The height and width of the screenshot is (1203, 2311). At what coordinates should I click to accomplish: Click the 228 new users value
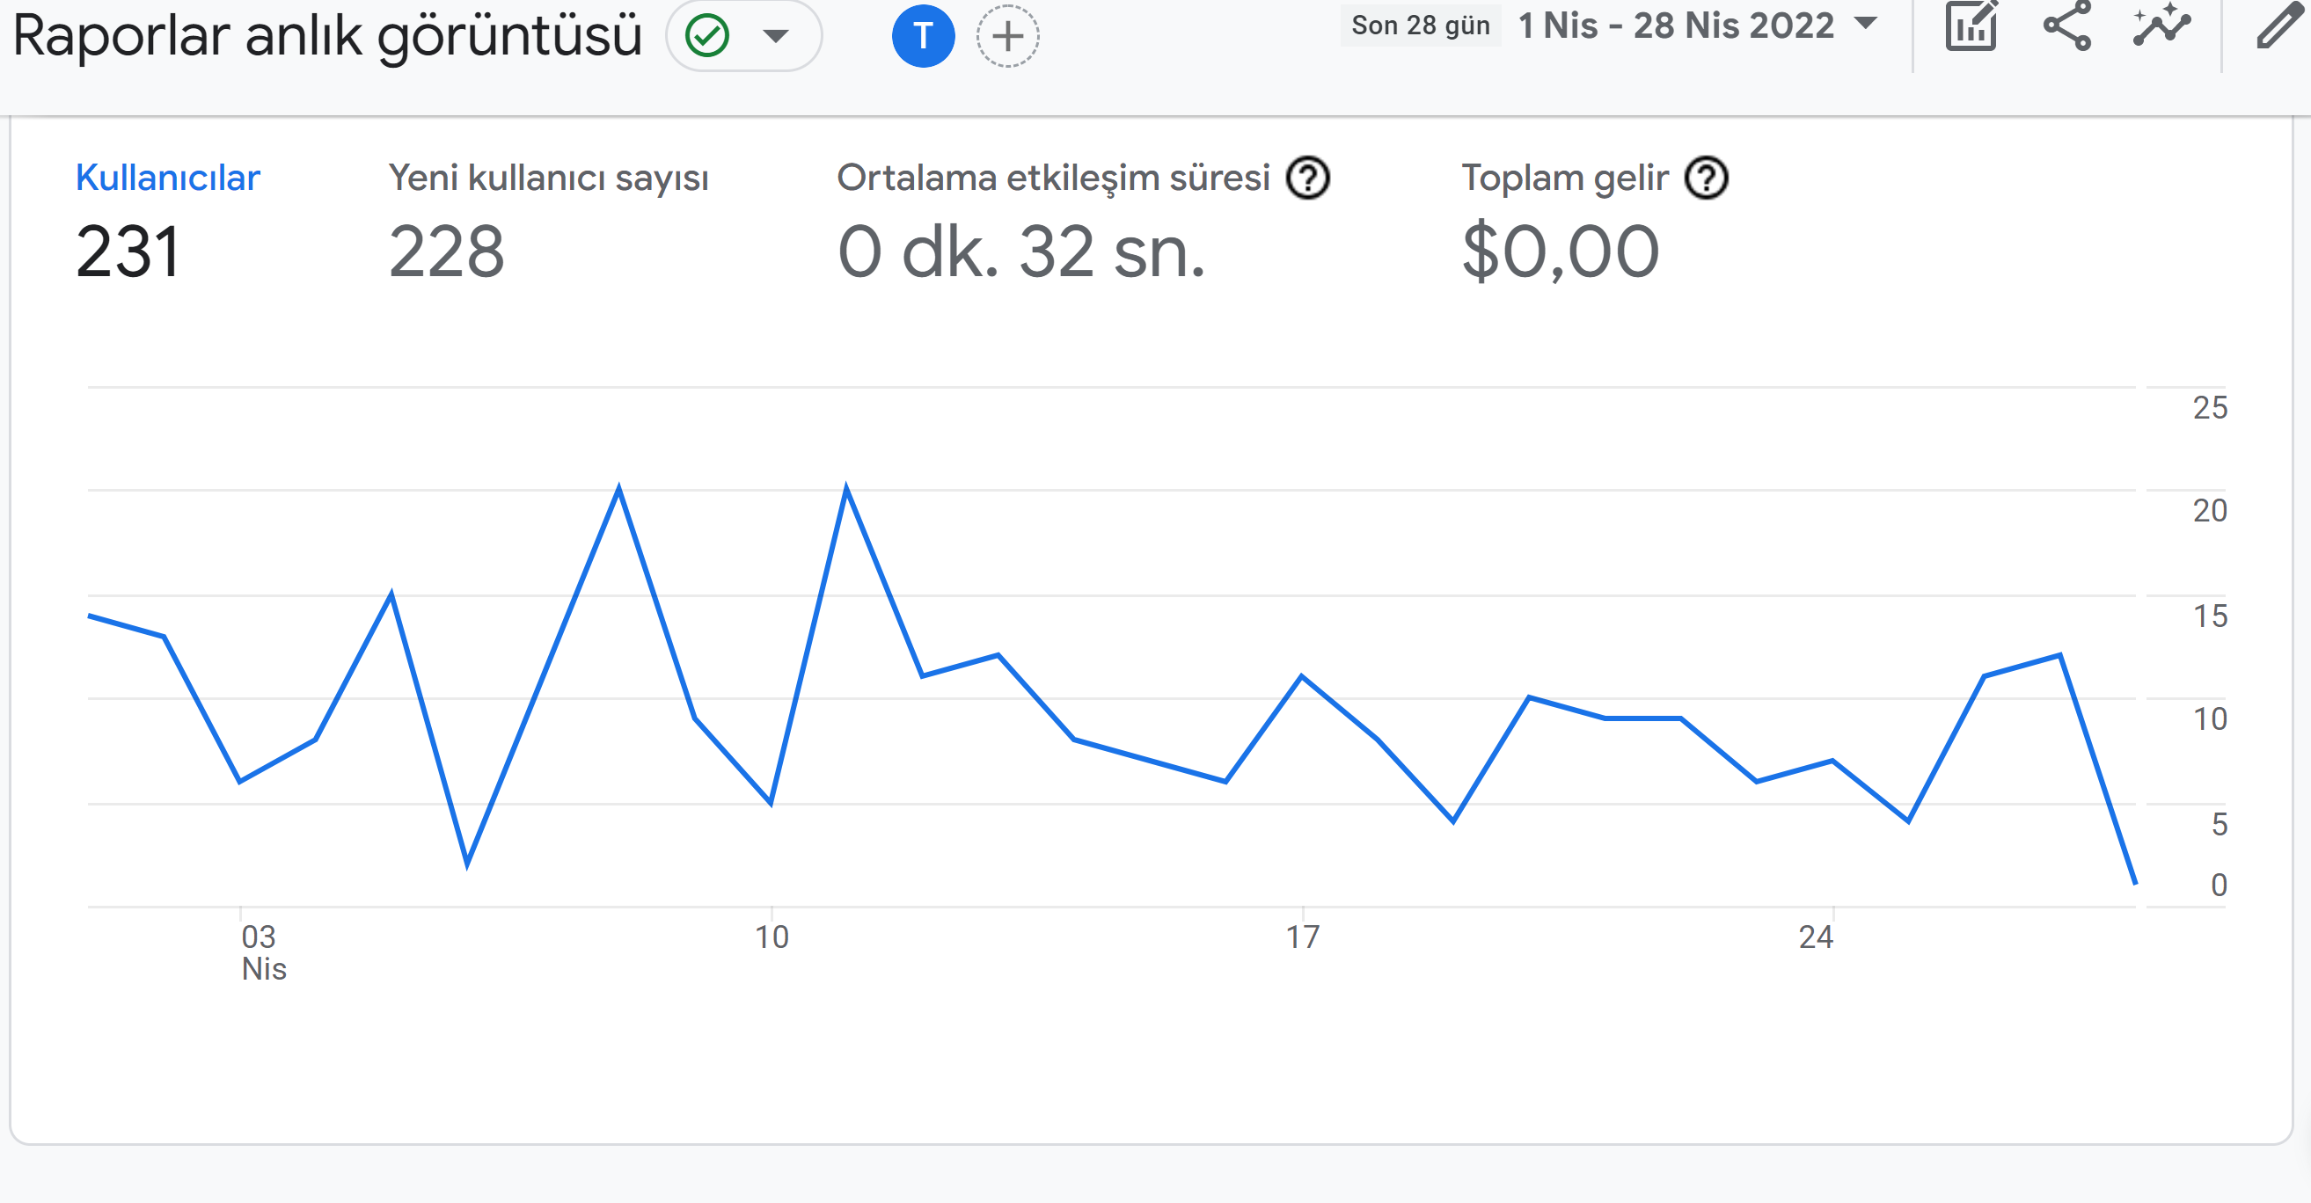[x=446, y=252]
